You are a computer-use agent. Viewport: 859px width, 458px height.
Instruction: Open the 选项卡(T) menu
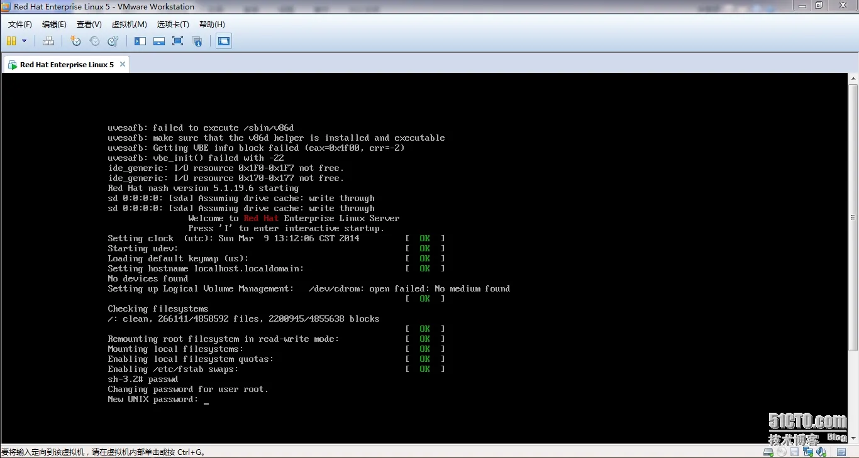173,24
